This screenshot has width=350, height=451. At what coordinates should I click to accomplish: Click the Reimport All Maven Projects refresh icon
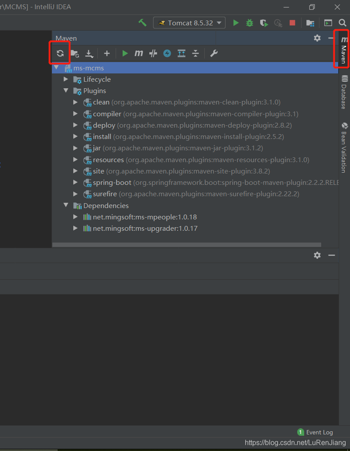60,53
